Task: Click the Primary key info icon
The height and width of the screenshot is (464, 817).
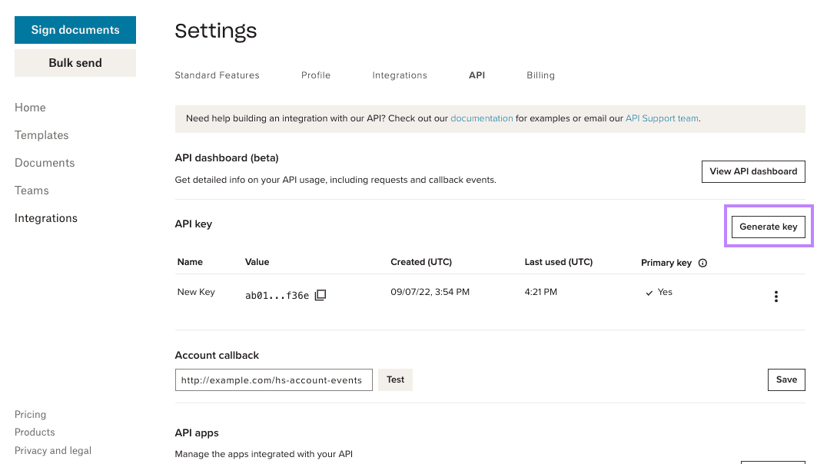Action: pyautogui.click(x=702, y=263)
